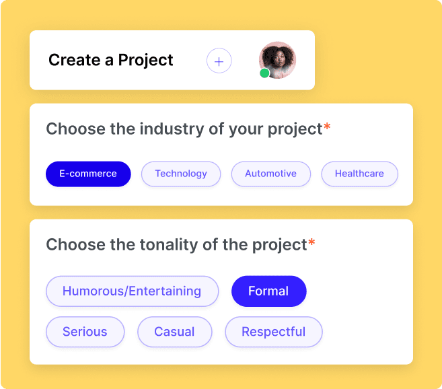Select the E-commerce industry chip
The width and height of the screenshot is (442, 389).
click(x=88, y=174)
